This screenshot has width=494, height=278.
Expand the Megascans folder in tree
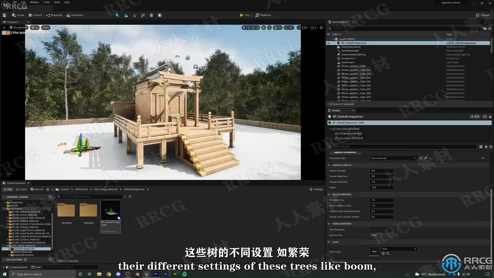[x=5, y=203]
